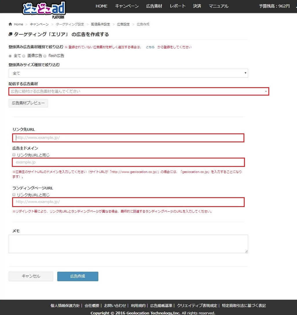Click the Home icon in breadcrumb
The height and width of the screenshot is (315, 297).
tap(10, 24)
